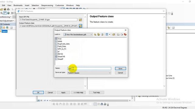Select the Zoom magnifier tool
This screenshot has height=109, width=195.
(1, 13)
